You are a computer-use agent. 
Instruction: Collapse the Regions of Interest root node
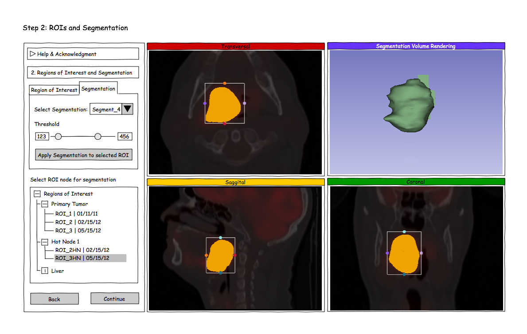pos(37,194)
